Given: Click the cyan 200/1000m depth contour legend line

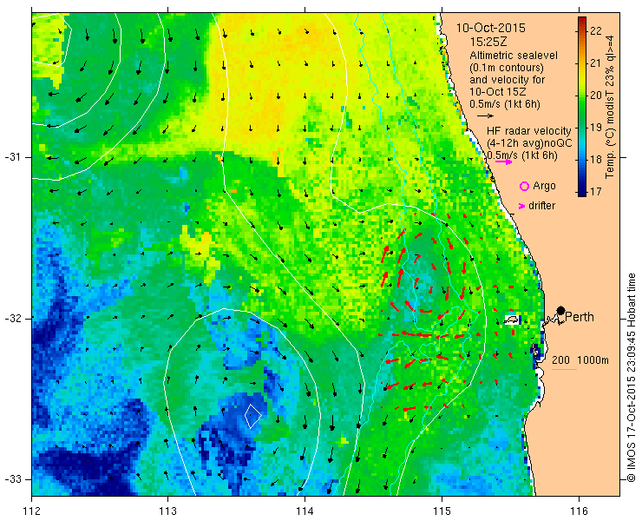Looking at the screenshot, I should [564, 370].
